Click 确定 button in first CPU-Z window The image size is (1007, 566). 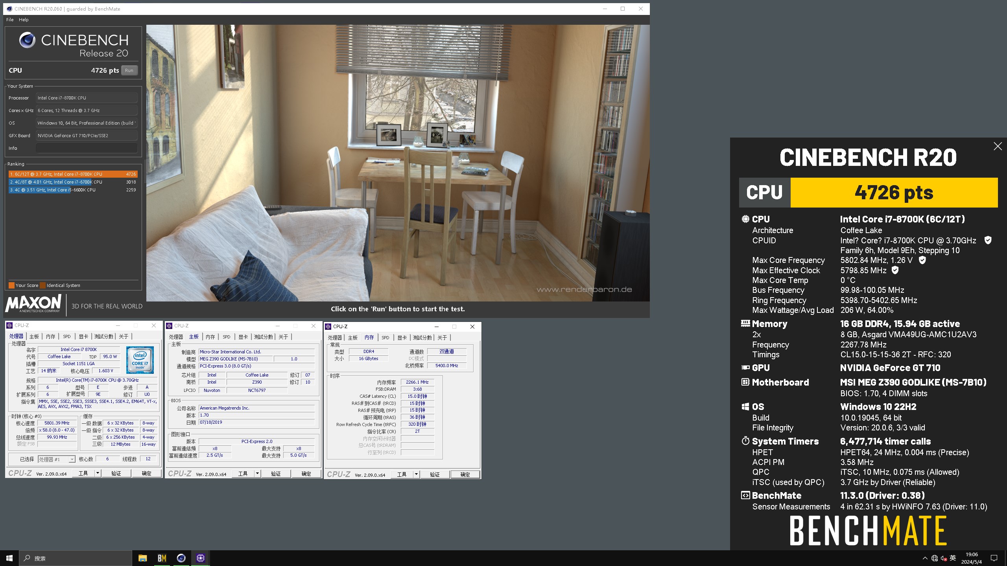[146, 473]
